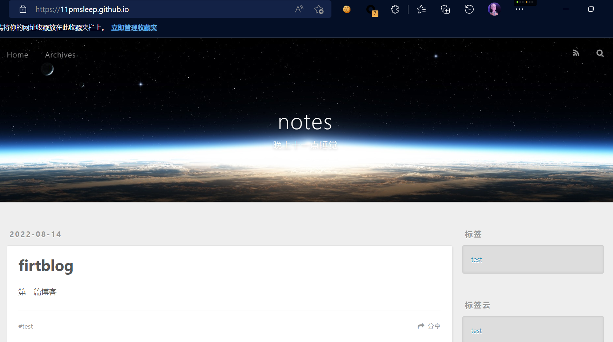Screen dimensions: 613x342
Task: Click the 立即管理收藏夹 link
Action: pos(134,28)
